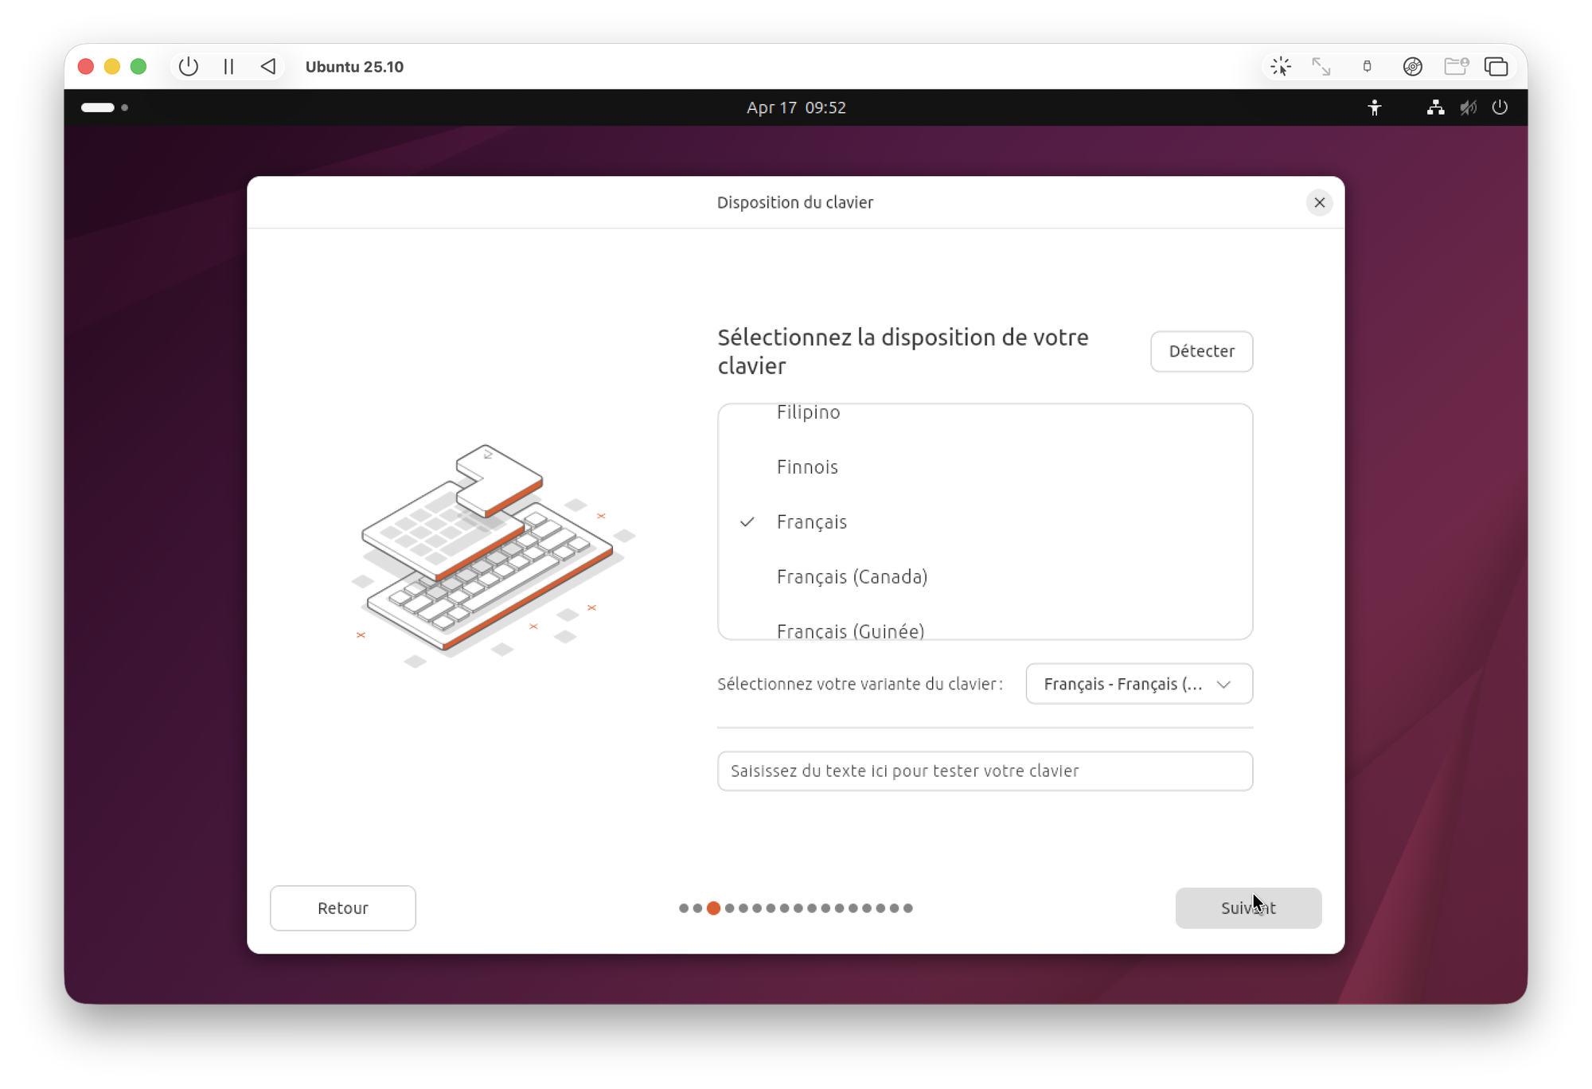The image size is (1592, 1089).
Task: Close the Disposition du clavier dialog
Action: [x=1319, y=203]
